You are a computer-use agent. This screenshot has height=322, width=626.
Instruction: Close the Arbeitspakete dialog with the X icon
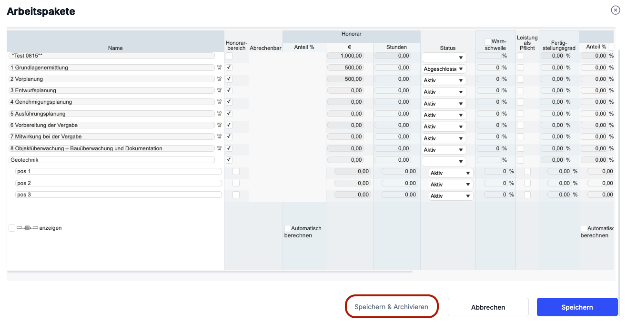coord(616,10)
